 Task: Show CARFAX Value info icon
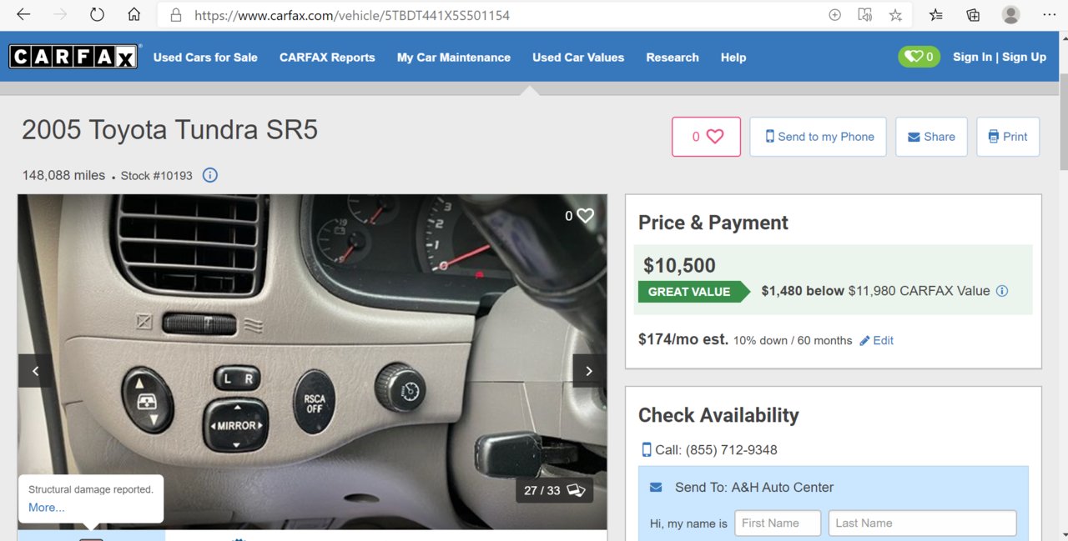click(x=1002, y=291)
